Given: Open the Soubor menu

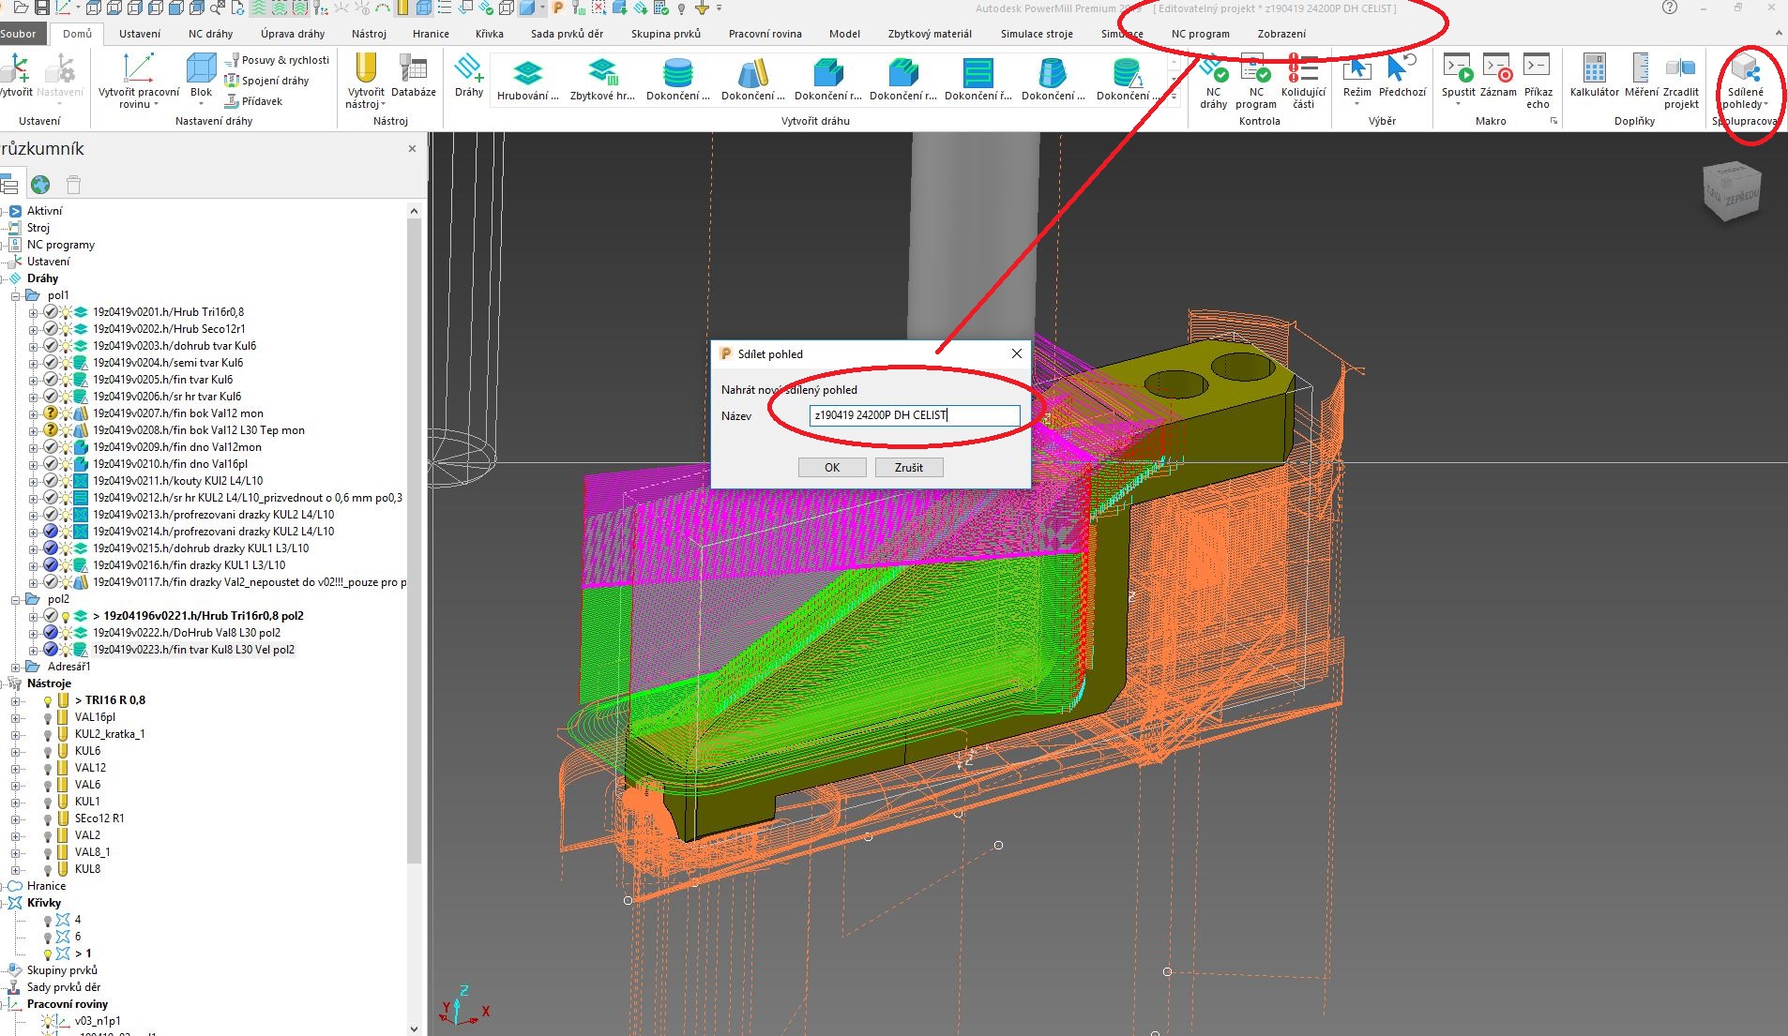Looking at the screenshot, I should (20, 33).
